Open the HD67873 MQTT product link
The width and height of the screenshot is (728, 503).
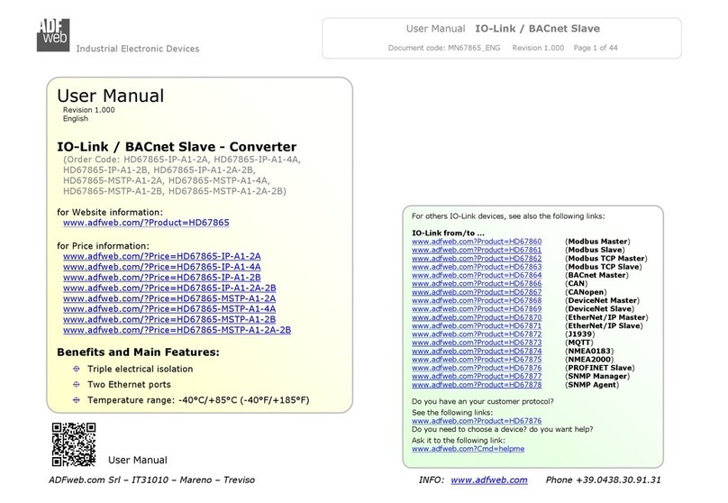tap(477, 343)
